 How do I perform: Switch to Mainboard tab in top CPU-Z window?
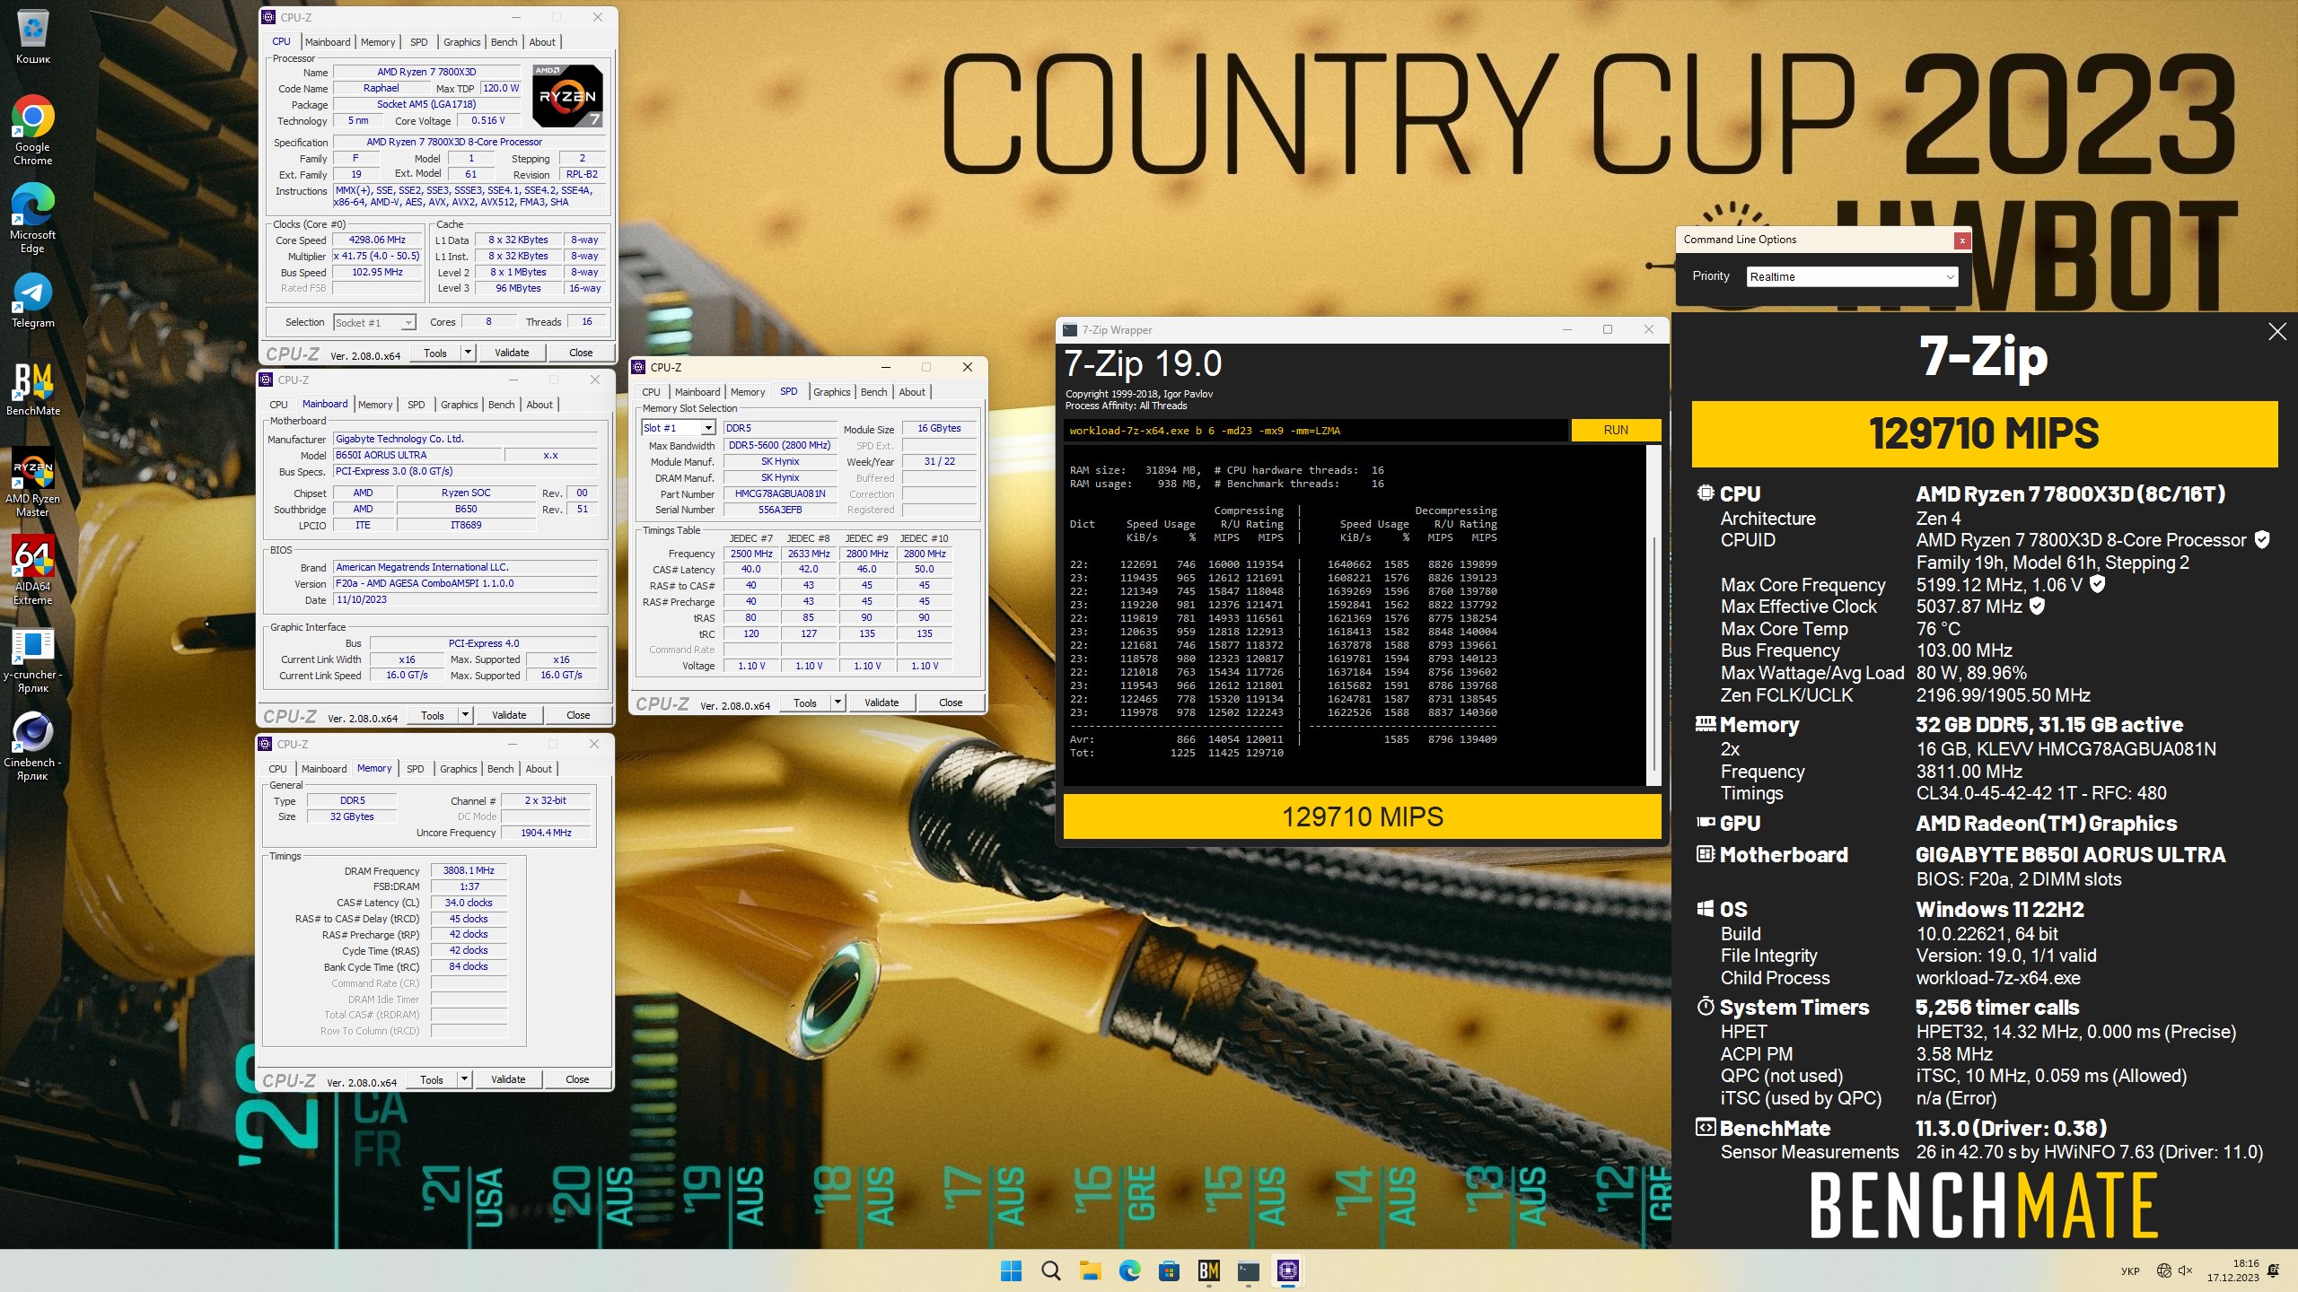(x=328, y=42)
